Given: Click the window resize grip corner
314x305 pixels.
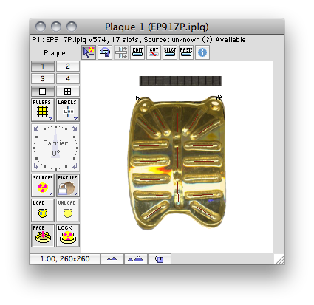Looking at the screenshot, I should pyautogui.click(x=280, y=259).
